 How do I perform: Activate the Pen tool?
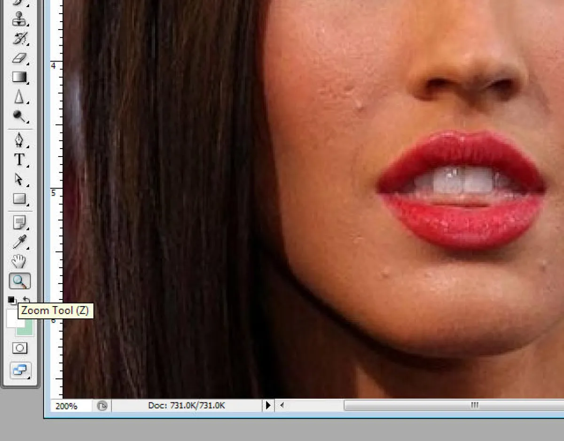pos(19,141)
